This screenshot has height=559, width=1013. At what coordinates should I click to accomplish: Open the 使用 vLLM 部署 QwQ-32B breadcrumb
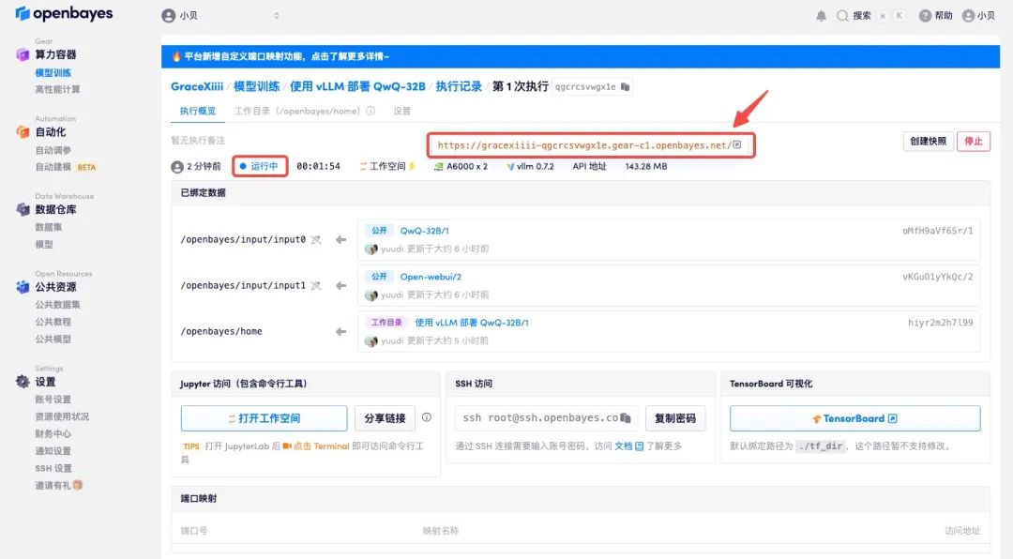pyautogui.click(x=357, y=86)
